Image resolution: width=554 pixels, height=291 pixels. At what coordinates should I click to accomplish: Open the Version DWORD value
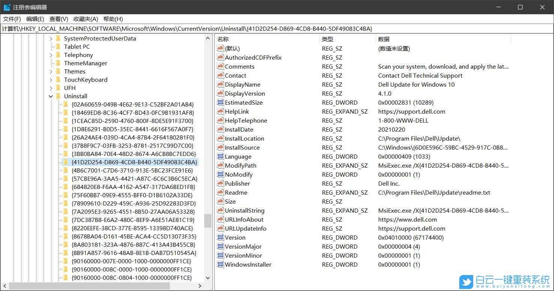pyautogui.click(x=235, y=237)
